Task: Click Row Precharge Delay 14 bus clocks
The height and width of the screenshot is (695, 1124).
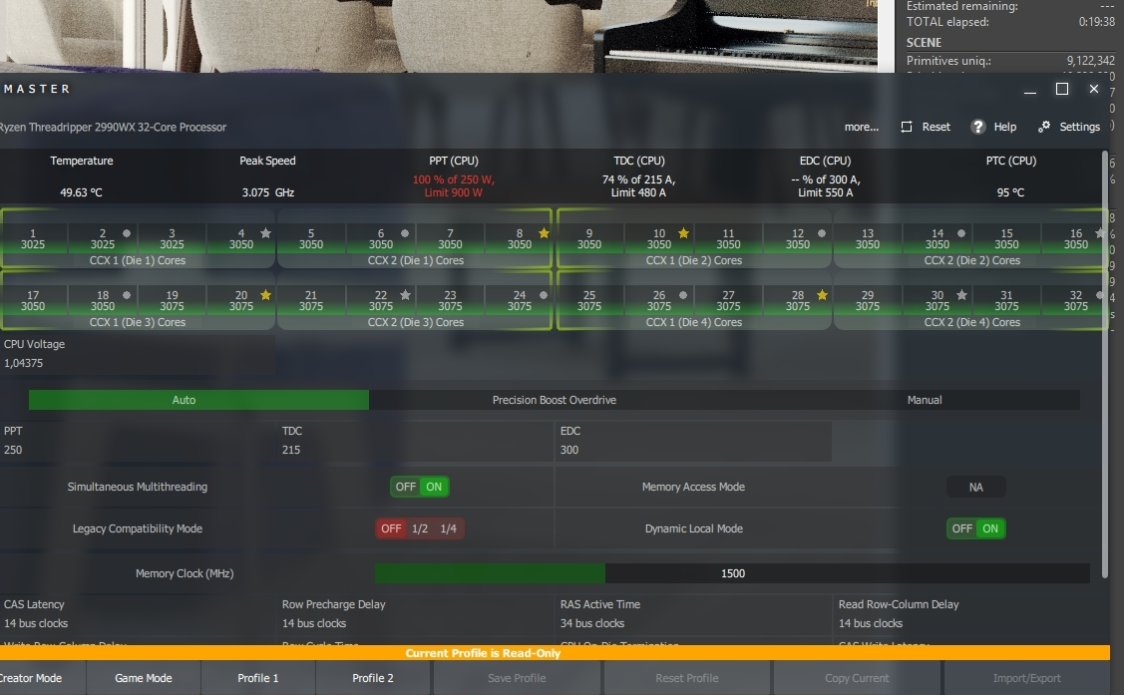Action: coord(314,623)
